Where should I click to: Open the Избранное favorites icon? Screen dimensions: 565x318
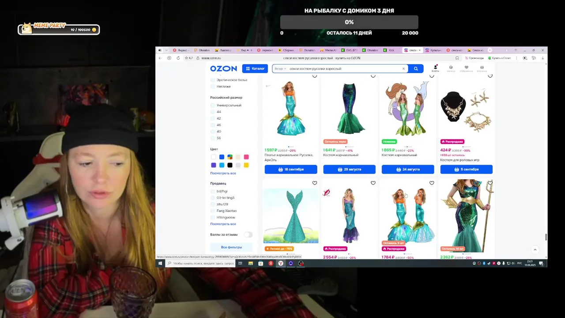[x=466, y=68]
